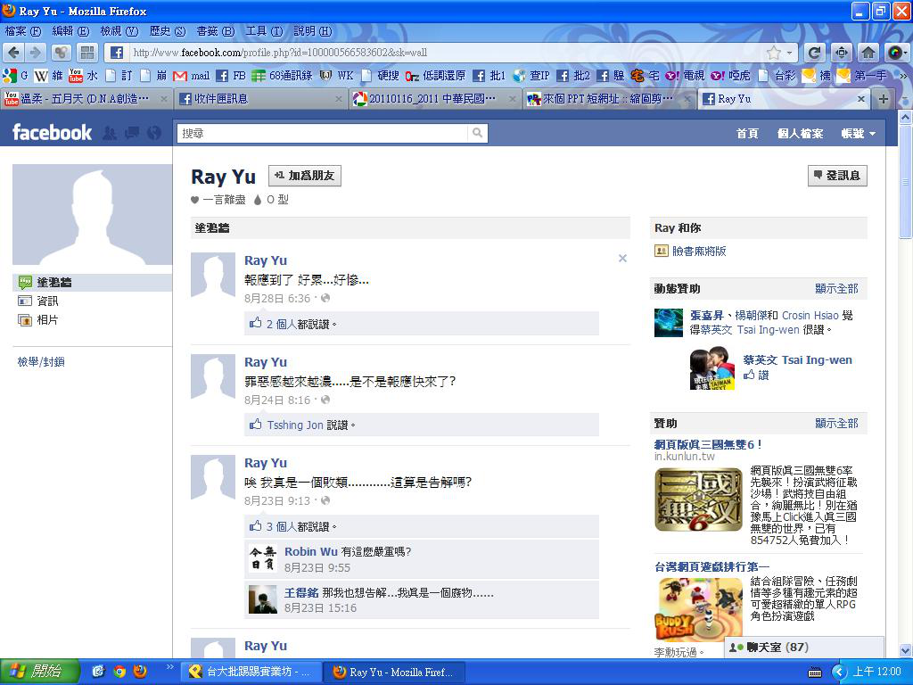Launch Internet Explorer from quick launch
The width and height of the screenshot is (913, 685).
(98, 672)
